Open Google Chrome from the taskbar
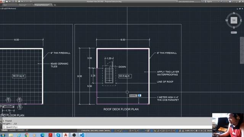The height and width of the screenshot is (137, 244). 27,135
